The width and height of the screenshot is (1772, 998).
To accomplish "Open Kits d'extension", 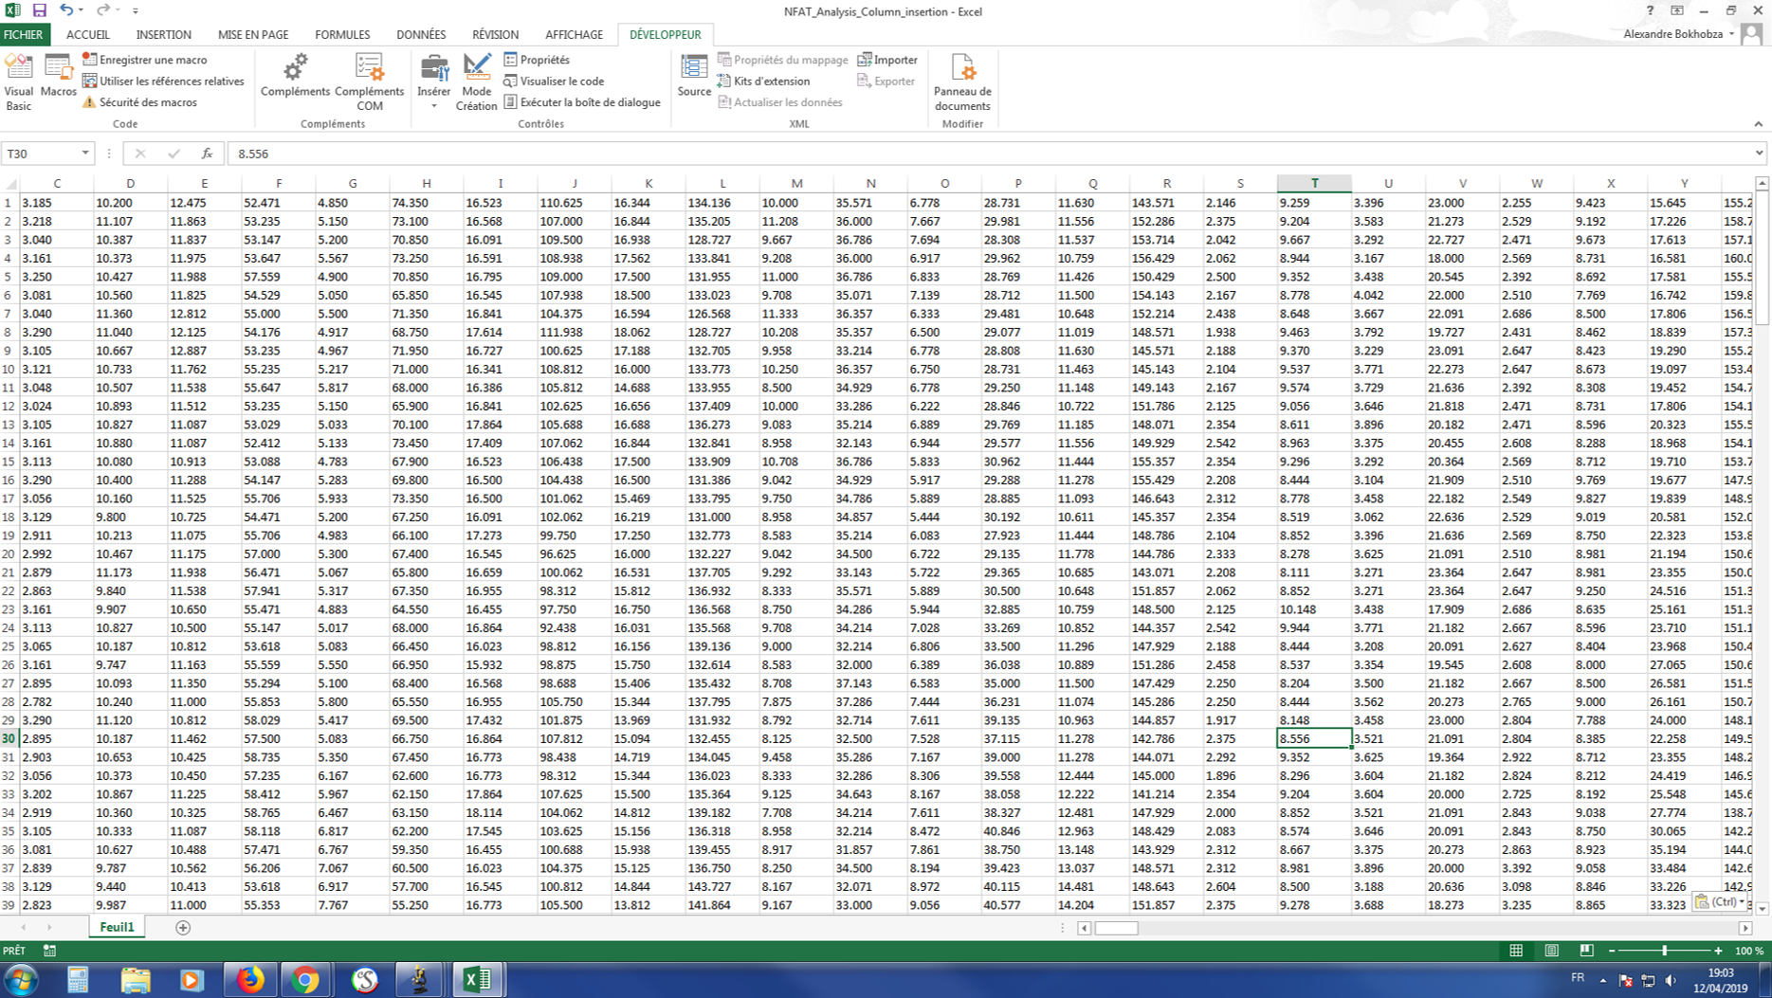I will pos(764,82).
